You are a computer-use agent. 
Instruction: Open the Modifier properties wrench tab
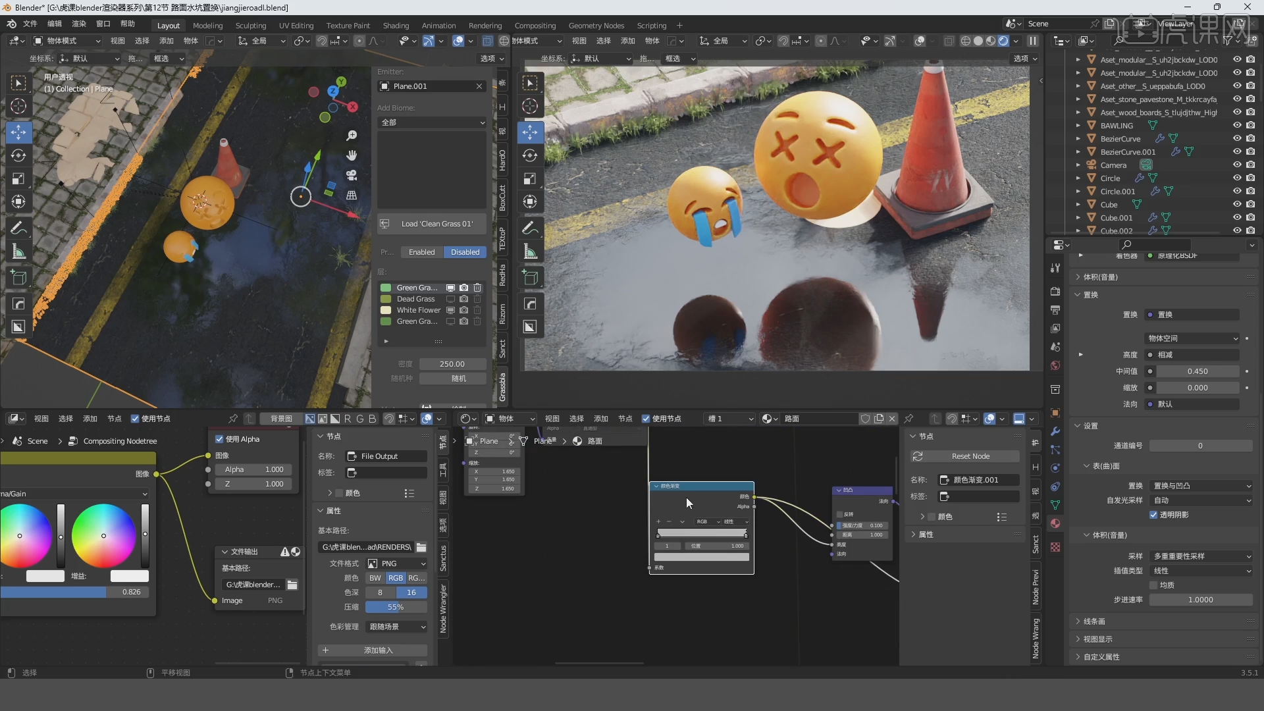tap(1055, 431)
